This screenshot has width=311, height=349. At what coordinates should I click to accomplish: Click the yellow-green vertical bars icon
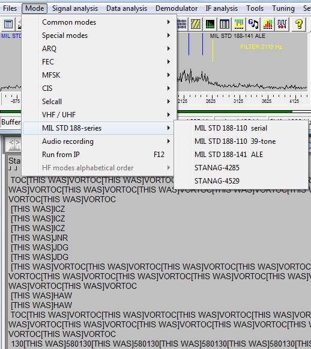239,24
